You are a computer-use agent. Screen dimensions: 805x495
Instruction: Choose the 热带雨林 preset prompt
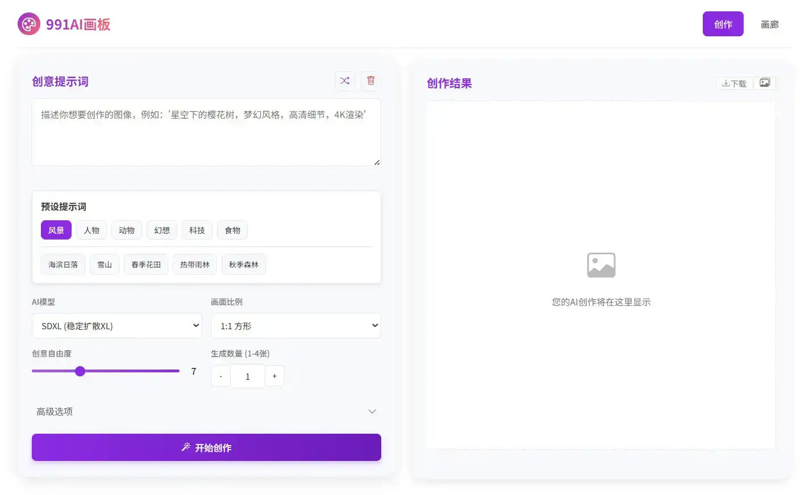pos(195,265)
